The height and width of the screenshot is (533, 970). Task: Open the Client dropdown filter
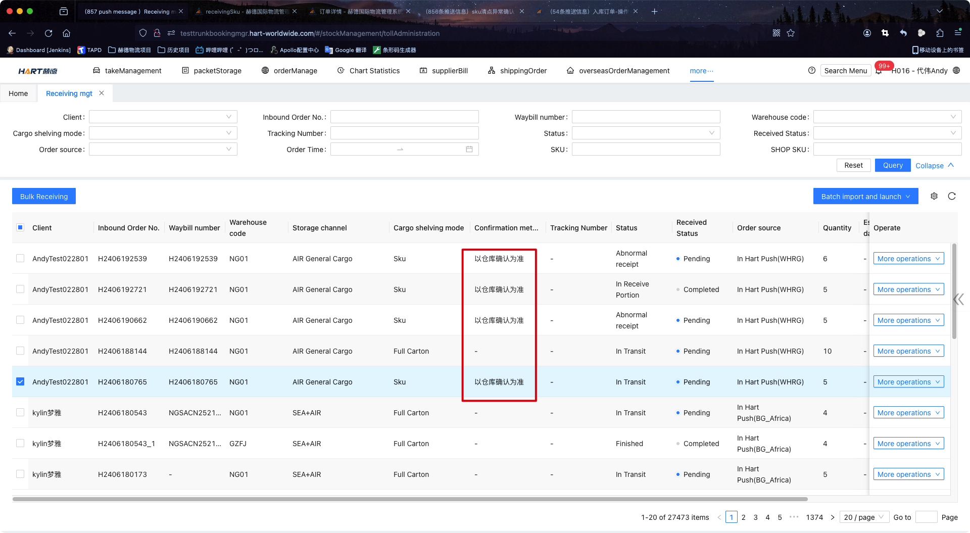pos(163,117)
